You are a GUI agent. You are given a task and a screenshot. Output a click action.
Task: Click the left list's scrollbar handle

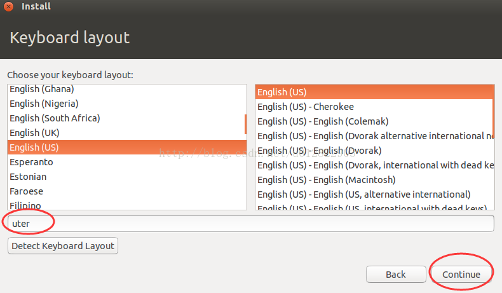pos(245,124)
